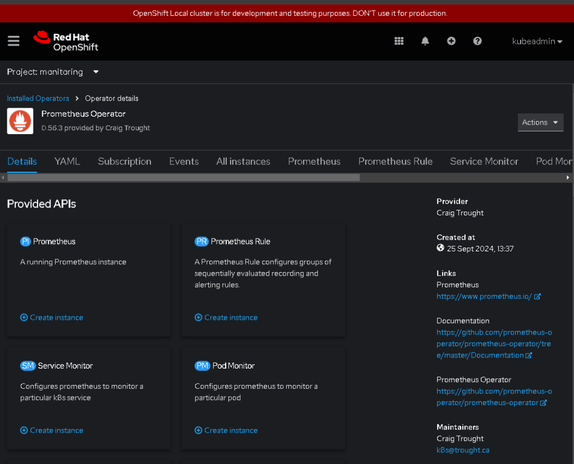Create instance of Pod Monitor
Screen dimensions: 574x464
226,430
